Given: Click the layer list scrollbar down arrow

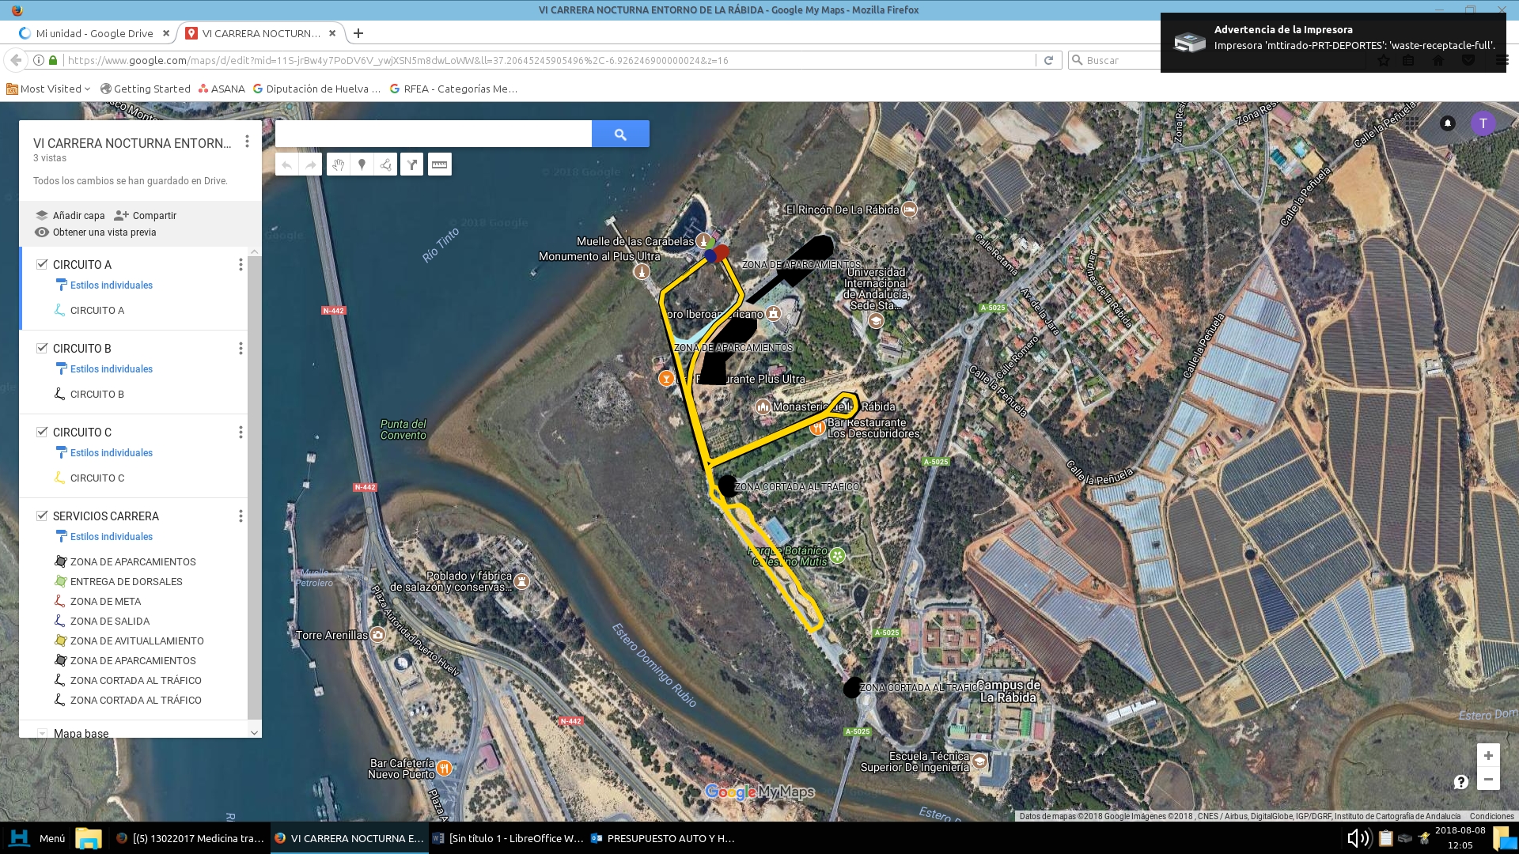Looking at the screenshot, I should coord(254,732).
